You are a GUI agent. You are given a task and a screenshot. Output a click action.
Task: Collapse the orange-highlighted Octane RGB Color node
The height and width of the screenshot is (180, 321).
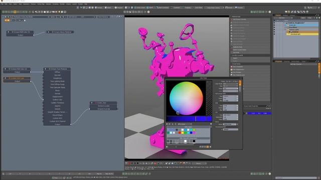click(6, 78)
